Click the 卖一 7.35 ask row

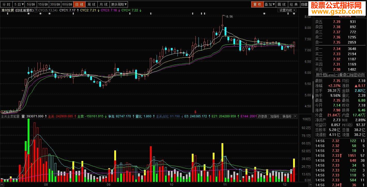[x=340, y=42]
